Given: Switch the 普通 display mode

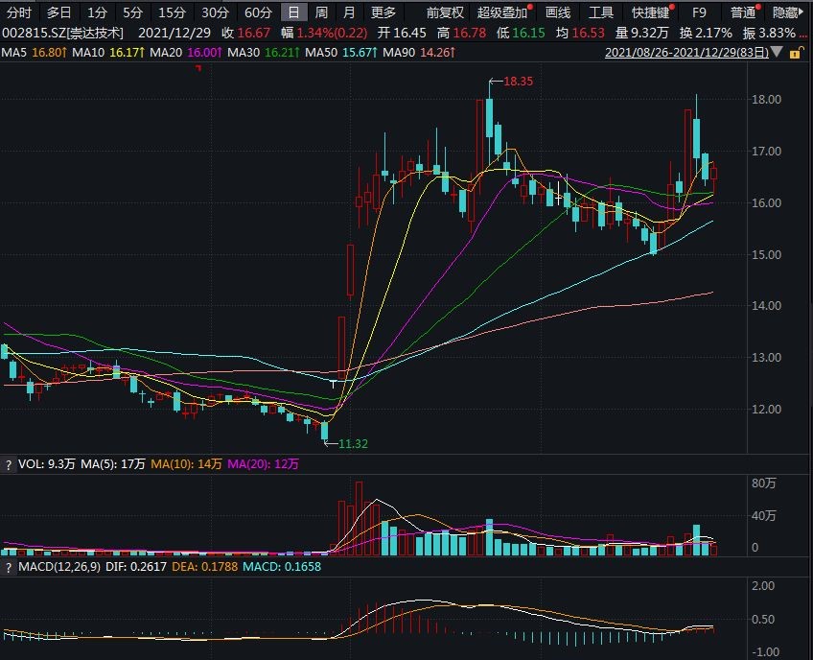Looking at the screenshot, I should tap(742, 12).
